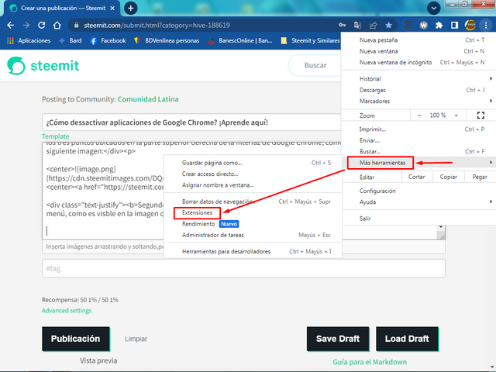Expand the Marcadores submenu

(x=418, y=101)
